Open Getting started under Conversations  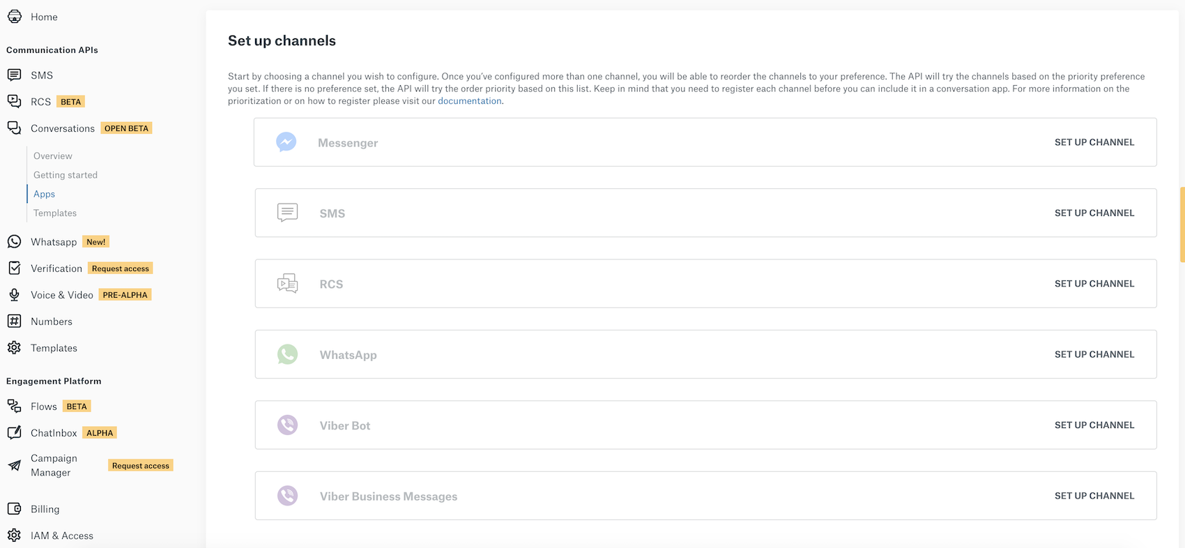66,175
